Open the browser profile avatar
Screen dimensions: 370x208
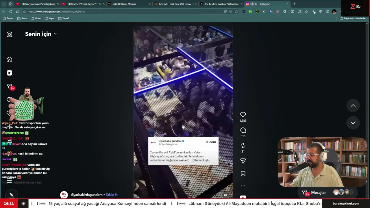pyautogui.click(x=334, y=12)
